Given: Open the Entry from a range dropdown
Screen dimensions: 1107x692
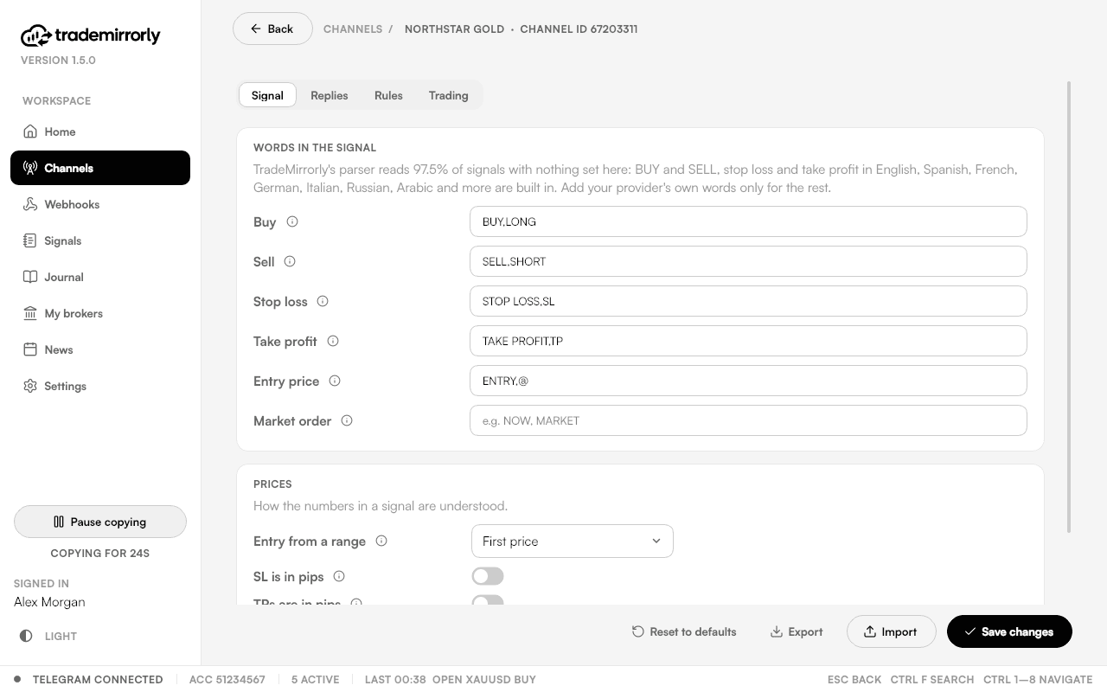Looking at the screenshot, I should point(573,541).
